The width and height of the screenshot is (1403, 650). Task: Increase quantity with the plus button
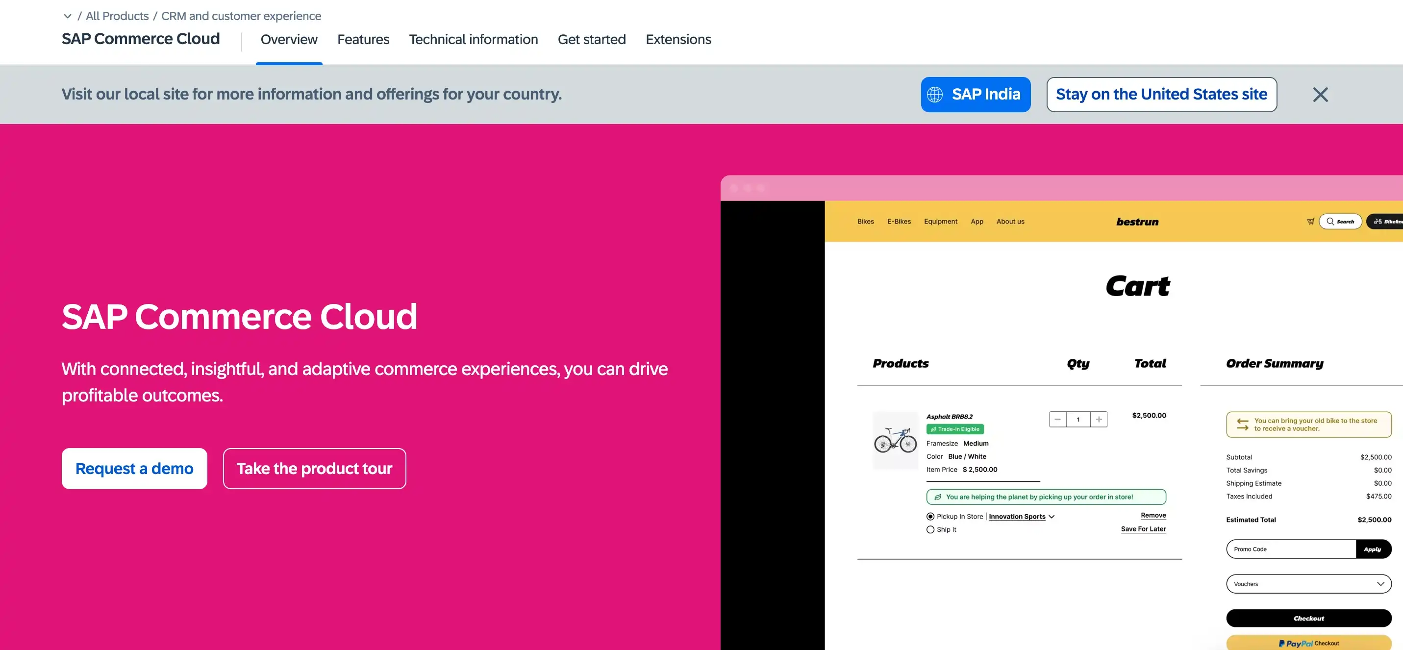(x=1099, y=419)
